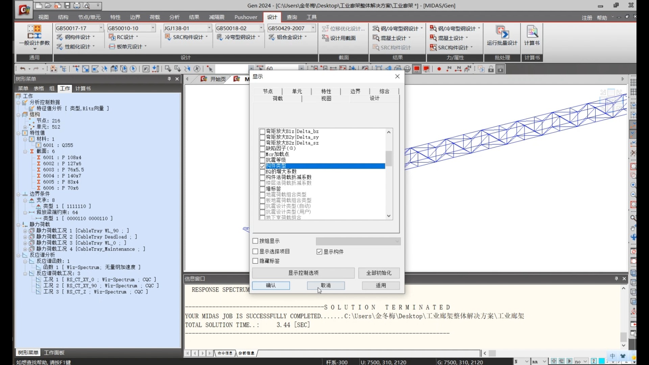
Task: Click the 设计用截面 design section icon
Action: point(326,38)
